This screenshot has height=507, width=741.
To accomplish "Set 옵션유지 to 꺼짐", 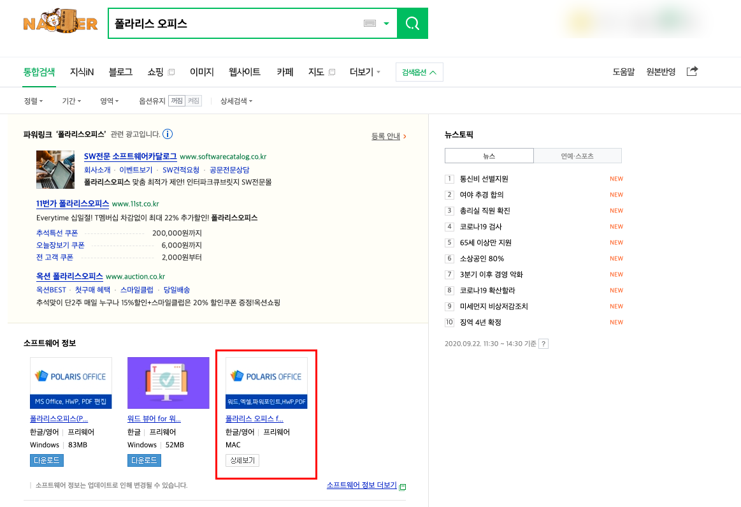I will point(176,101).
